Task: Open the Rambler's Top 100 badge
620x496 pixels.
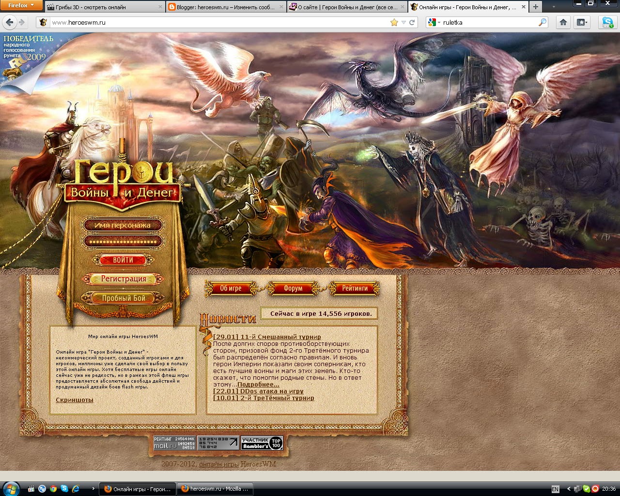Action: pos(262,443)
